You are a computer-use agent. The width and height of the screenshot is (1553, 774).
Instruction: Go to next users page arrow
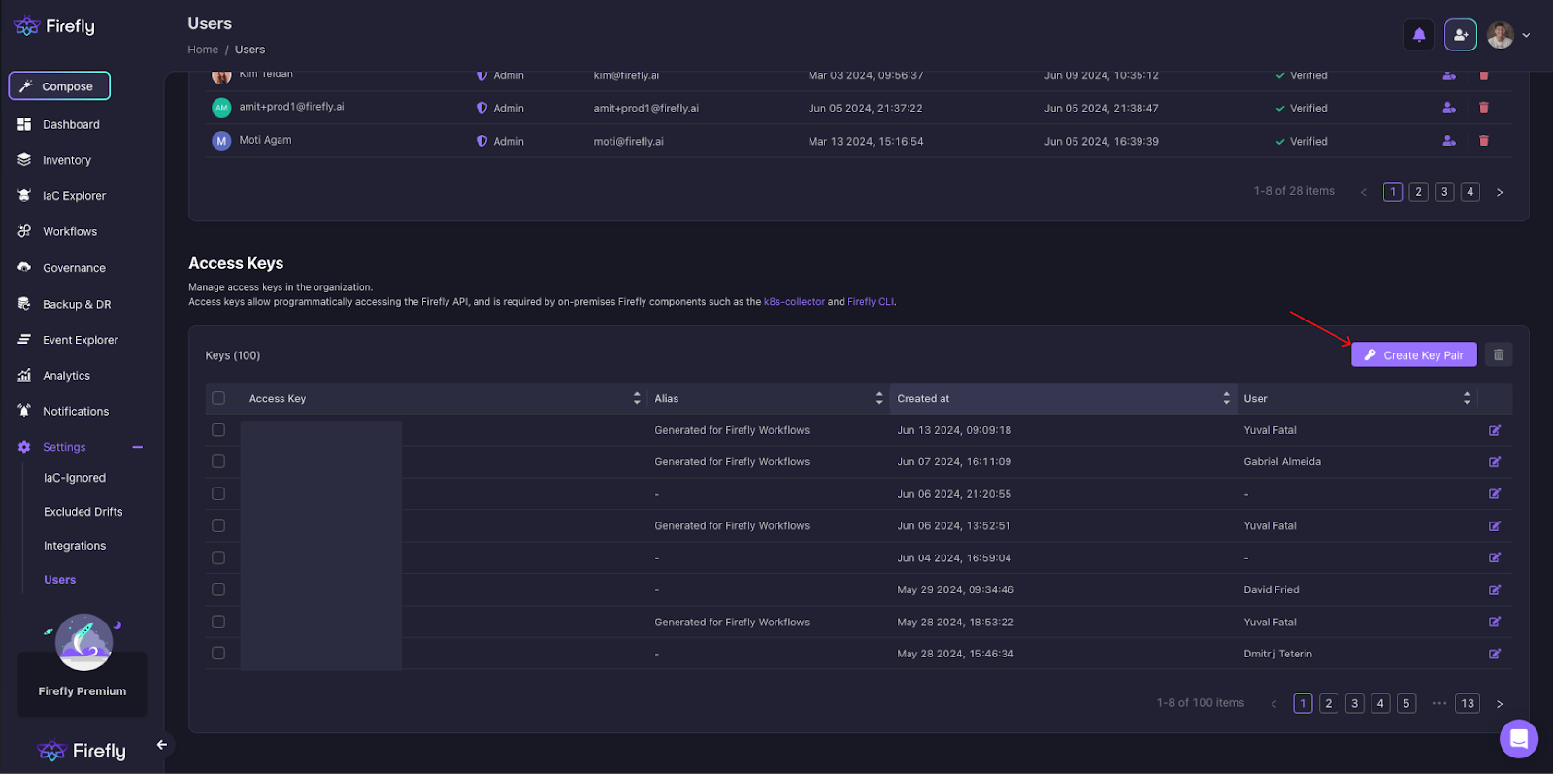(1500, 192)
